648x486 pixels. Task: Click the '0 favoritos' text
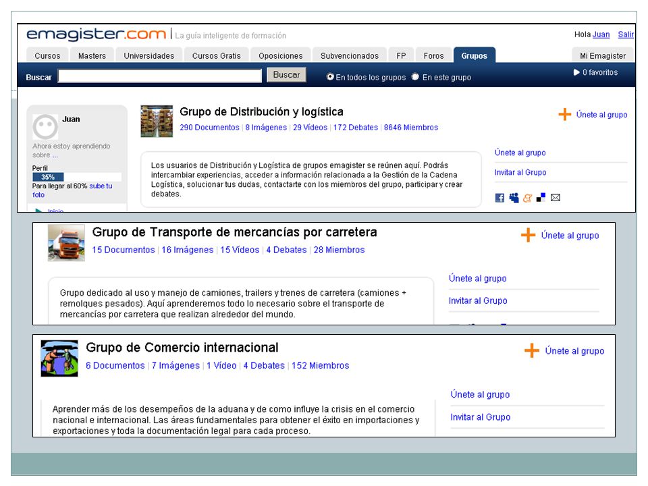tap(600, 72)
